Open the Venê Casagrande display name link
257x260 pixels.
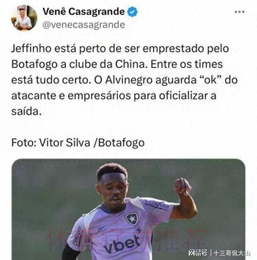84,11
